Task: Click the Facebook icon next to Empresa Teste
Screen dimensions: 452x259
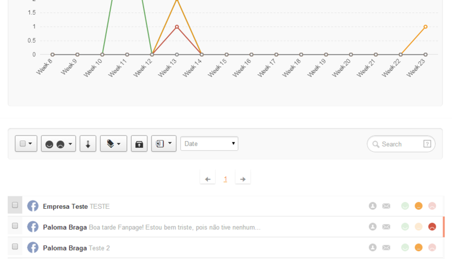Action: pos(33,206)
